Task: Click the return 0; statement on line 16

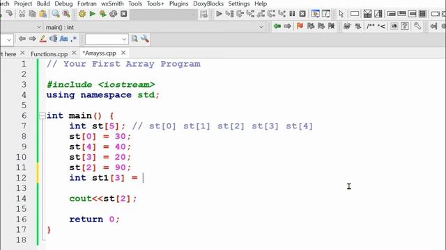Action: [95, 219]
